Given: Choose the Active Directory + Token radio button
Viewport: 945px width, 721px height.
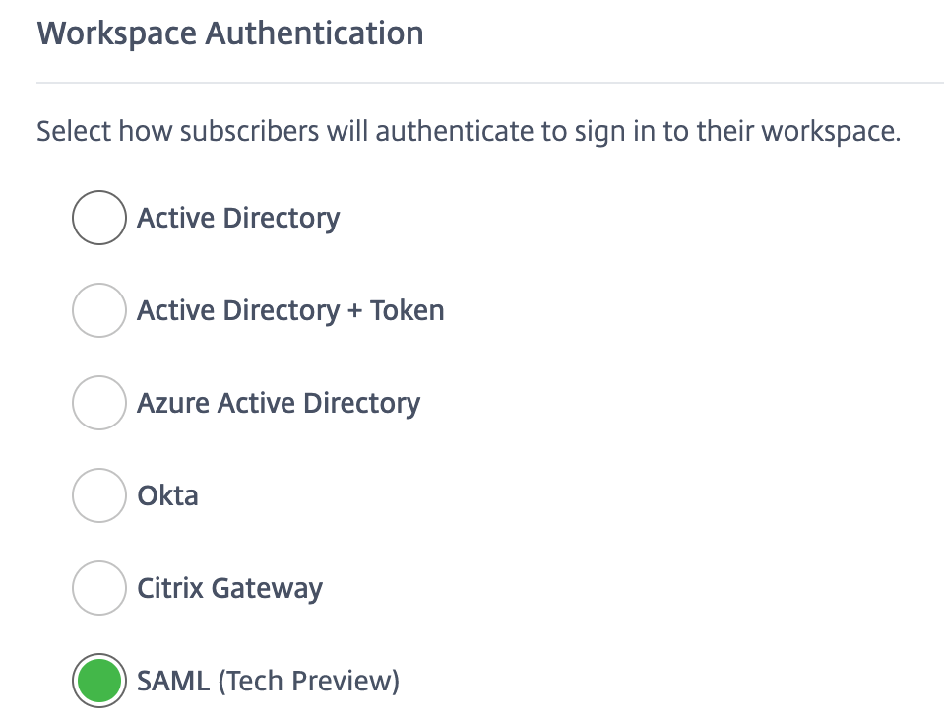Looking at the screenshot, I should point(98,310).
